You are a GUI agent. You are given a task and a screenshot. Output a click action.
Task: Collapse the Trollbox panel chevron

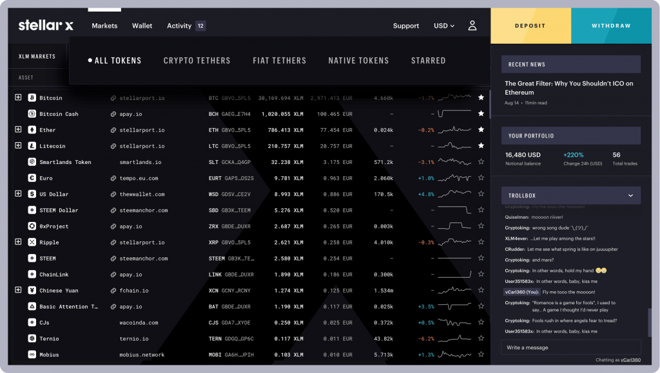pyautogui.click(x=630, y=196)
